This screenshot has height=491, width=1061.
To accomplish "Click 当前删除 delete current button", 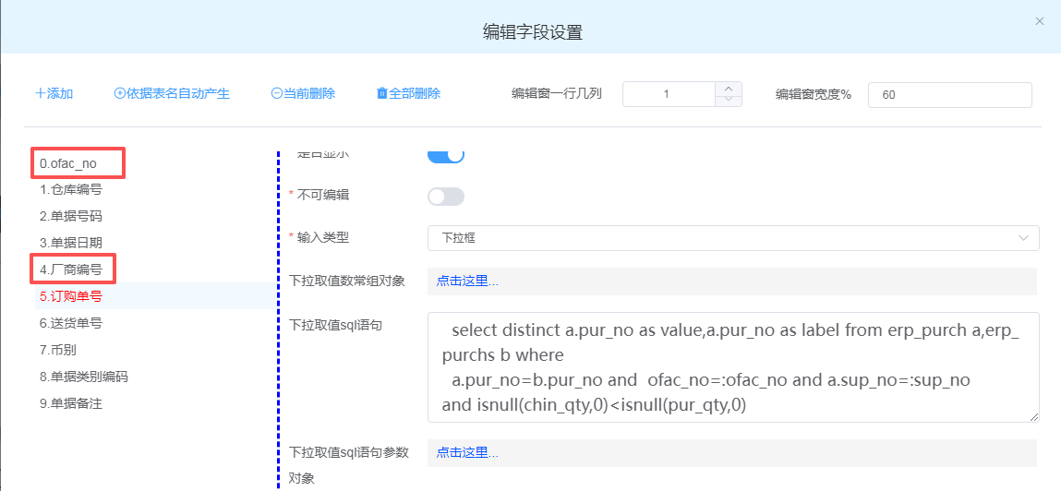I will (303, 93).
